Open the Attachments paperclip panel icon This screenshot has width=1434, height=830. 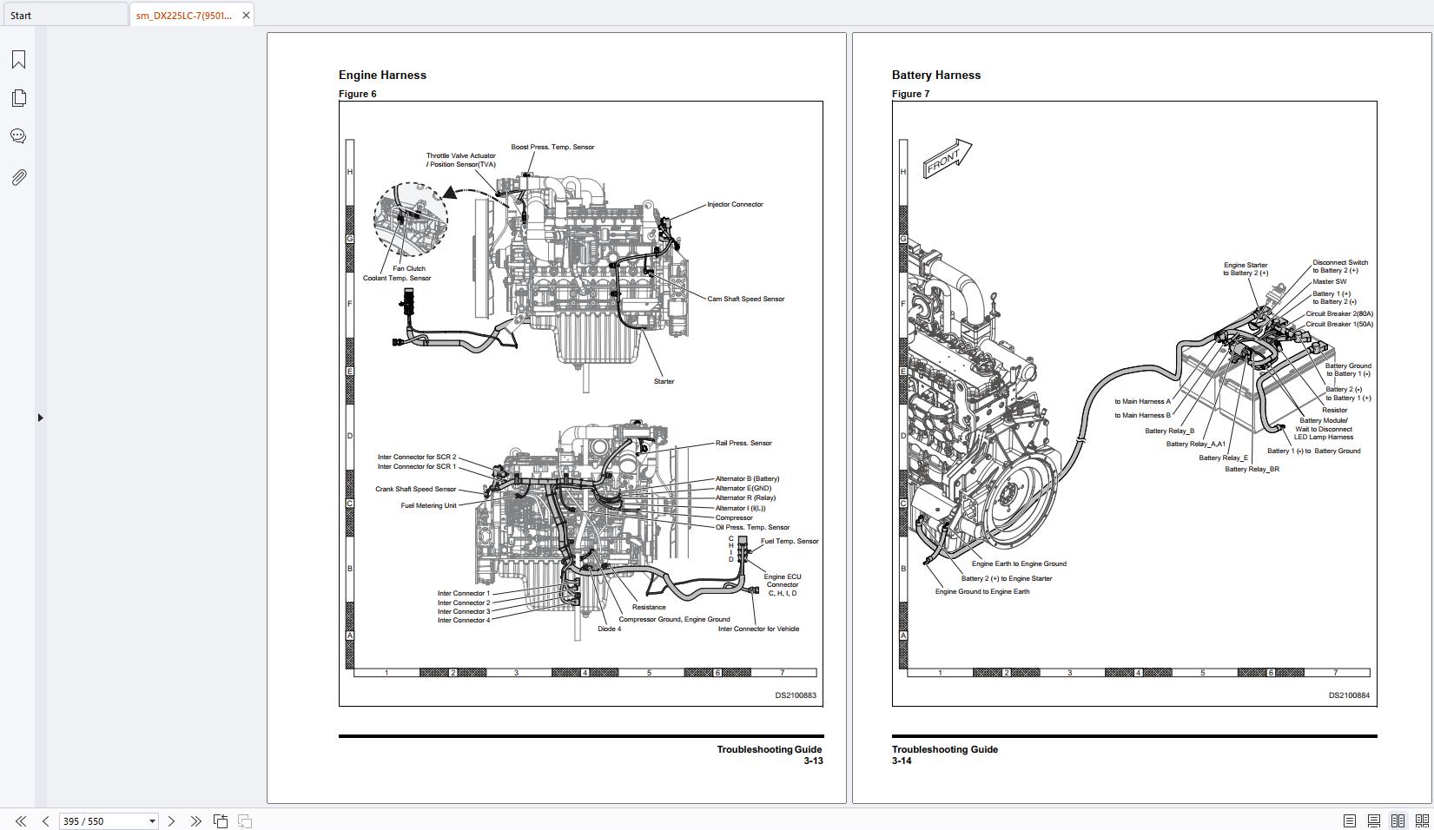(18, 177)
